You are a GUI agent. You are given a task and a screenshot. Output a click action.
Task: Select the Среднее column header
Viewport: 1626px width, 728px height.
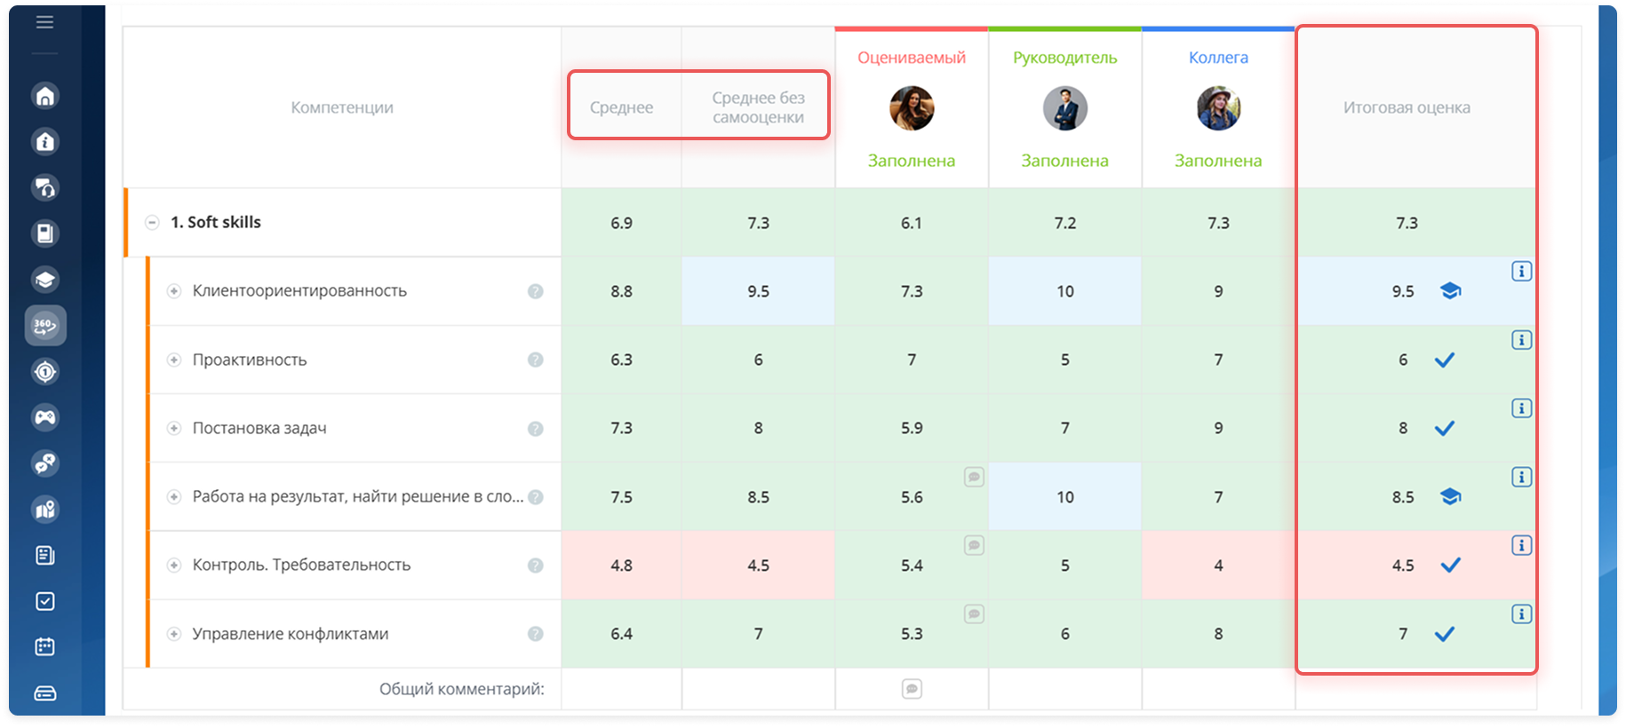pos(621,107)
